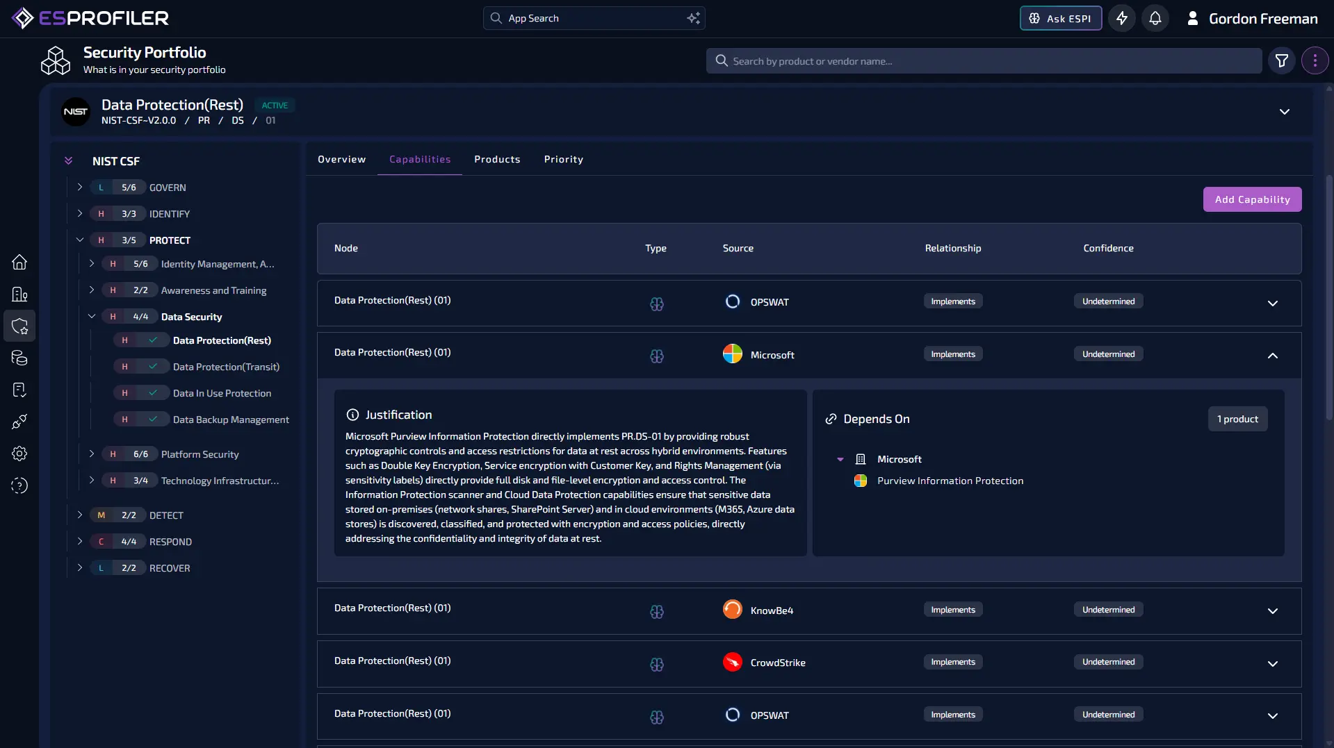
Task: Click the NIST framework logo badge
Action: pos(76,112)
